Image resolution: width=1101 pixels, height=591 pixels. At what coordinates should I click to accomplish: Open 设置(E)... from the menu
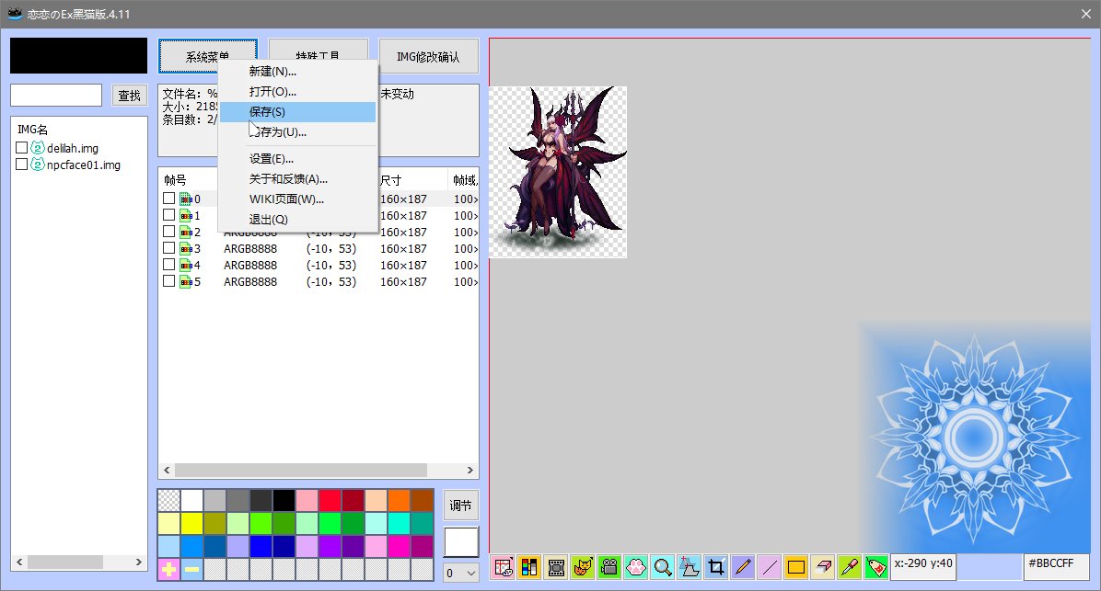click(297, 159)
